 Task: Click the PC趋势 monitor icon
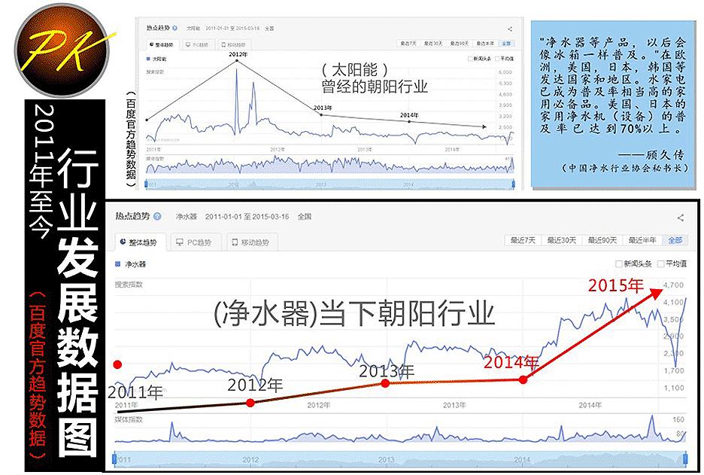tap(181, 240)
